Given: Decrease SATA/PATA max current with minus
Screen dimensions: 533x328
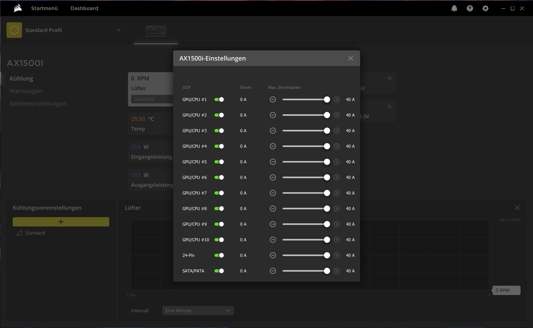Looking at the screenshot, I should tap(273, 271).
